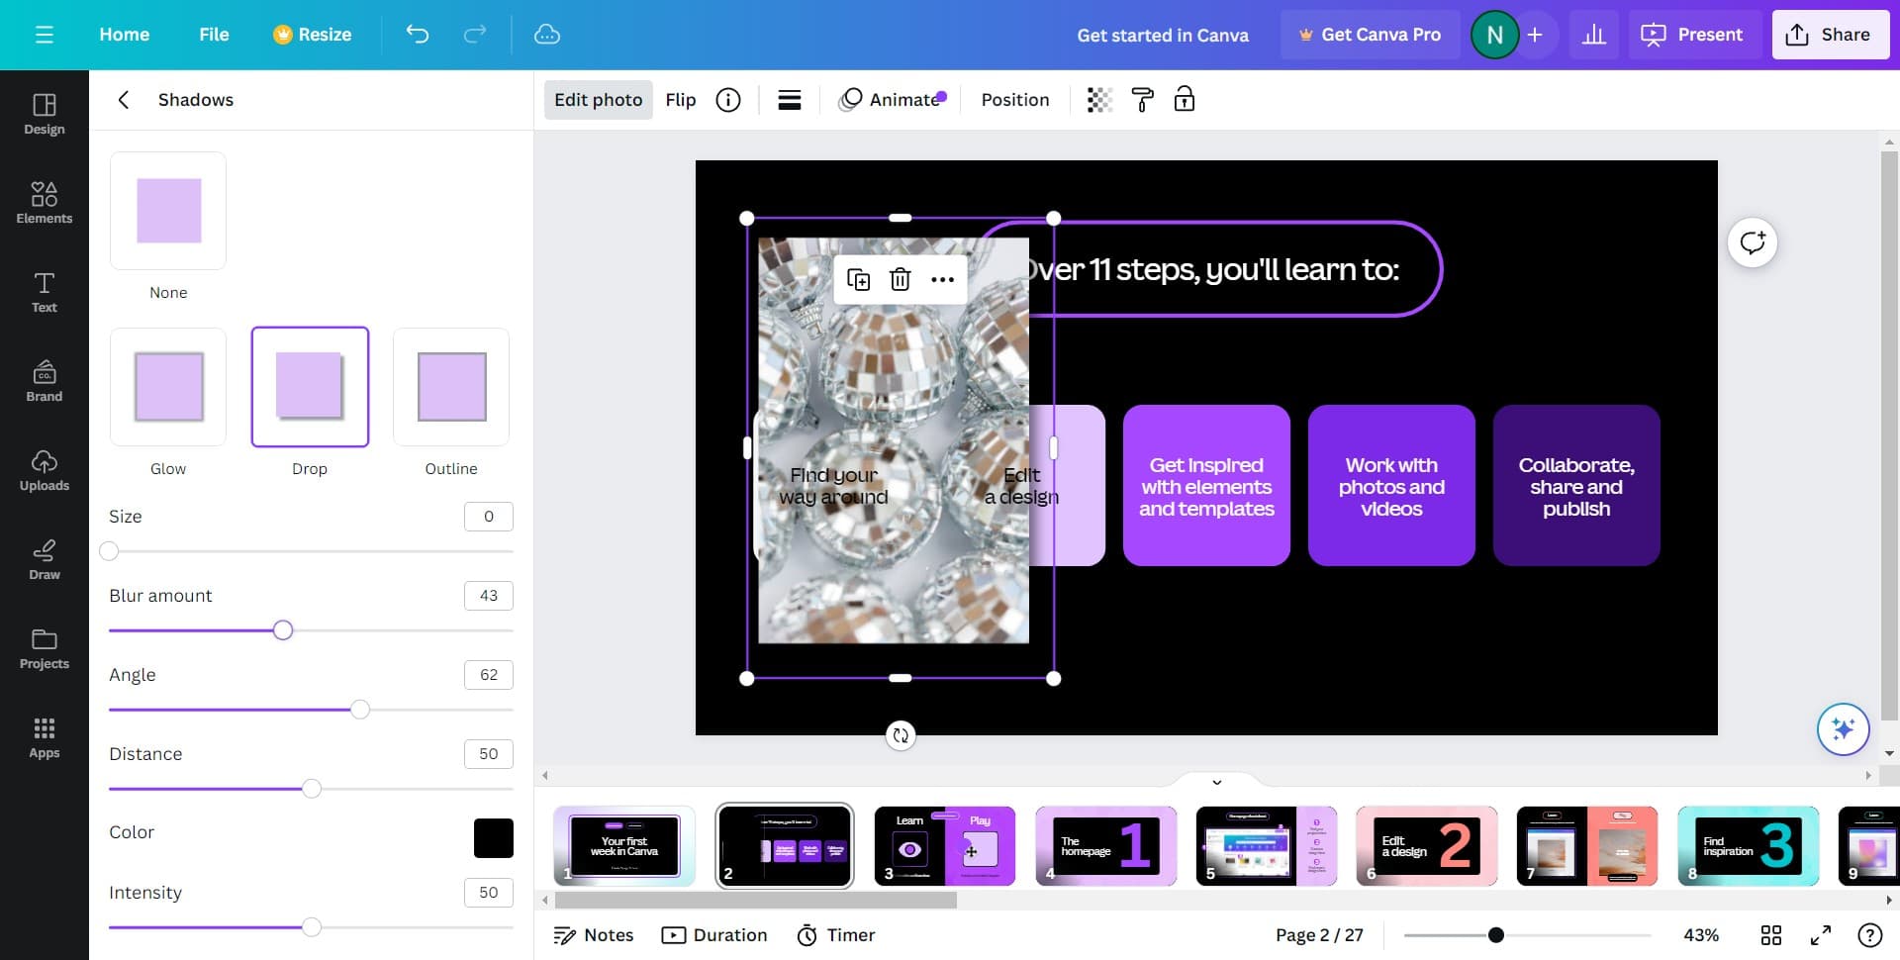Open grid view of pages
Viewport: 1900px width, 960px height.
1771,935
